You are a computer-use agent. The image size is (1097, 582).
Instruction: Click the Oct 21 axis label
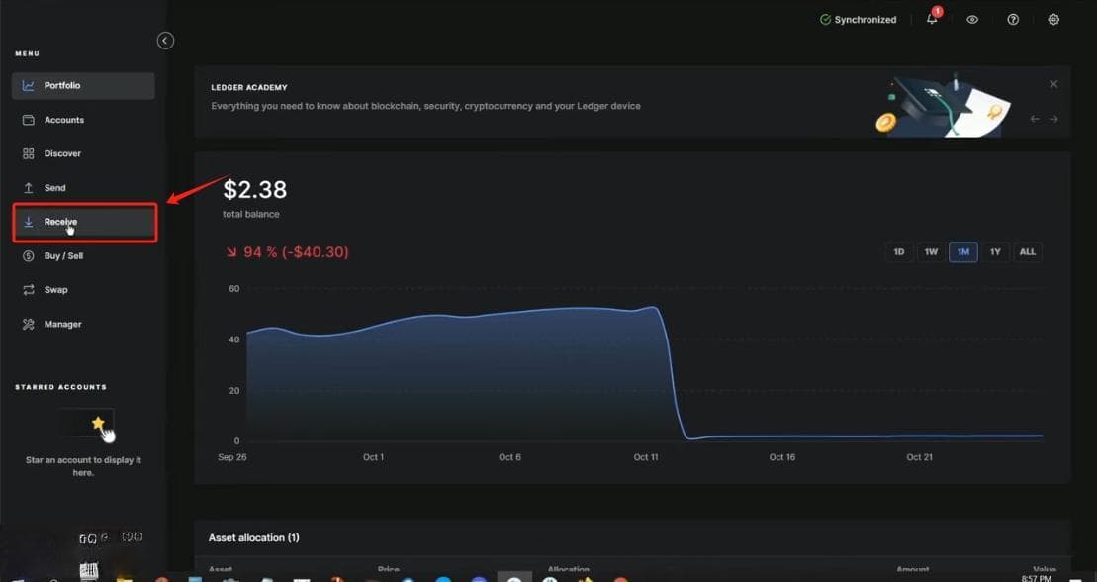click(919, 457)
